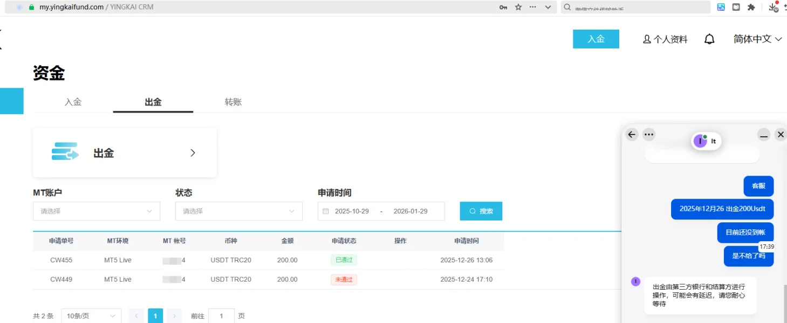Open browser downloads icon
Viewport: 787px width, 323px height.
click(x=772, y=7)
